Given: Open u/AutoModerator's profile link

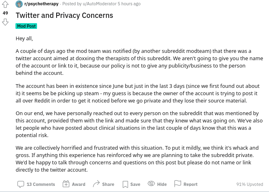Looking at the screenshot, I should click(100, 4).
